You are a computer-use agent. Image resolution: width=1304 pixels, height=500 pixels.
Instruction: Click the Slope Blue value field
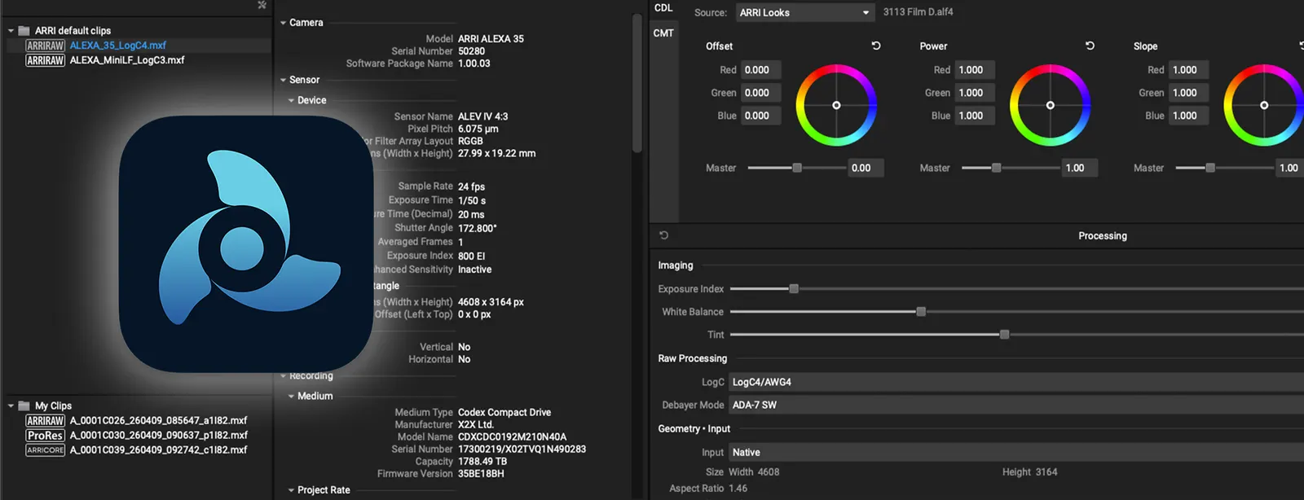tap(1189, 116)
